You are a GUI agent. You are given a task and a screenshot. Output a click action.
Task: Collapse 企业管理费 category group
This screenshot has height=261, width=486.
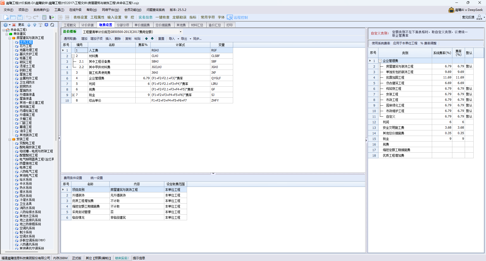380,61
